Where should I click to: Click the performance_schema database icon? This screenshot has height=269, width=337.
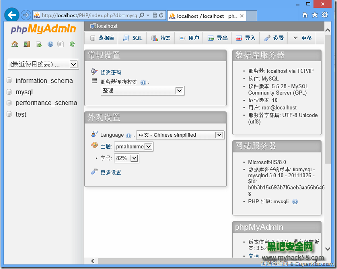9,103
